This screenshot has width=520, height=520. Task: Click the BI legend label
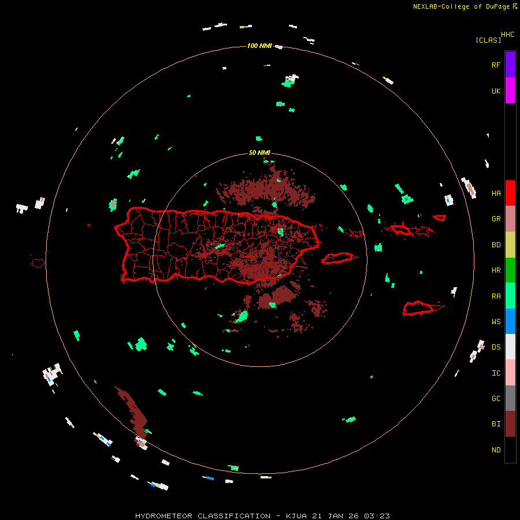(x=496, y=424)
